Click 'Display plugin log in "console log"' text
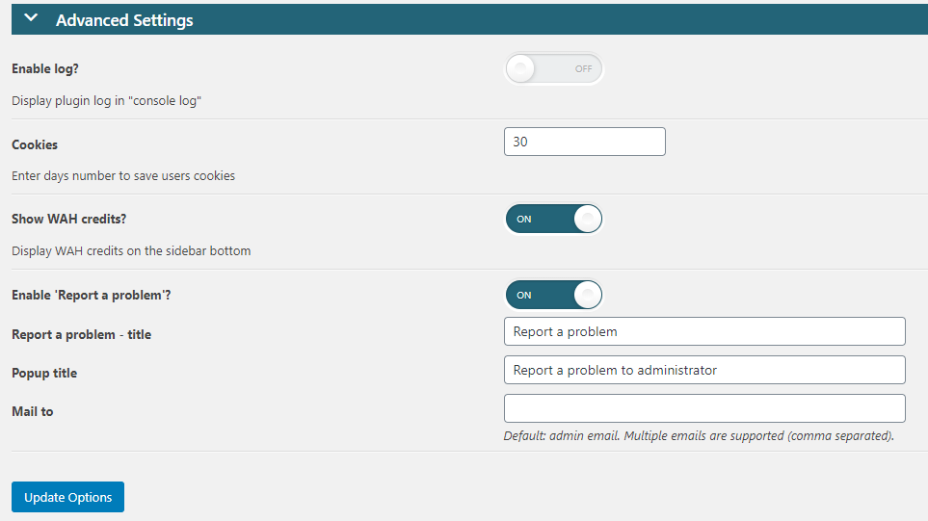The height and width of the screenshot is (521, 928). (x=107, y=100)
